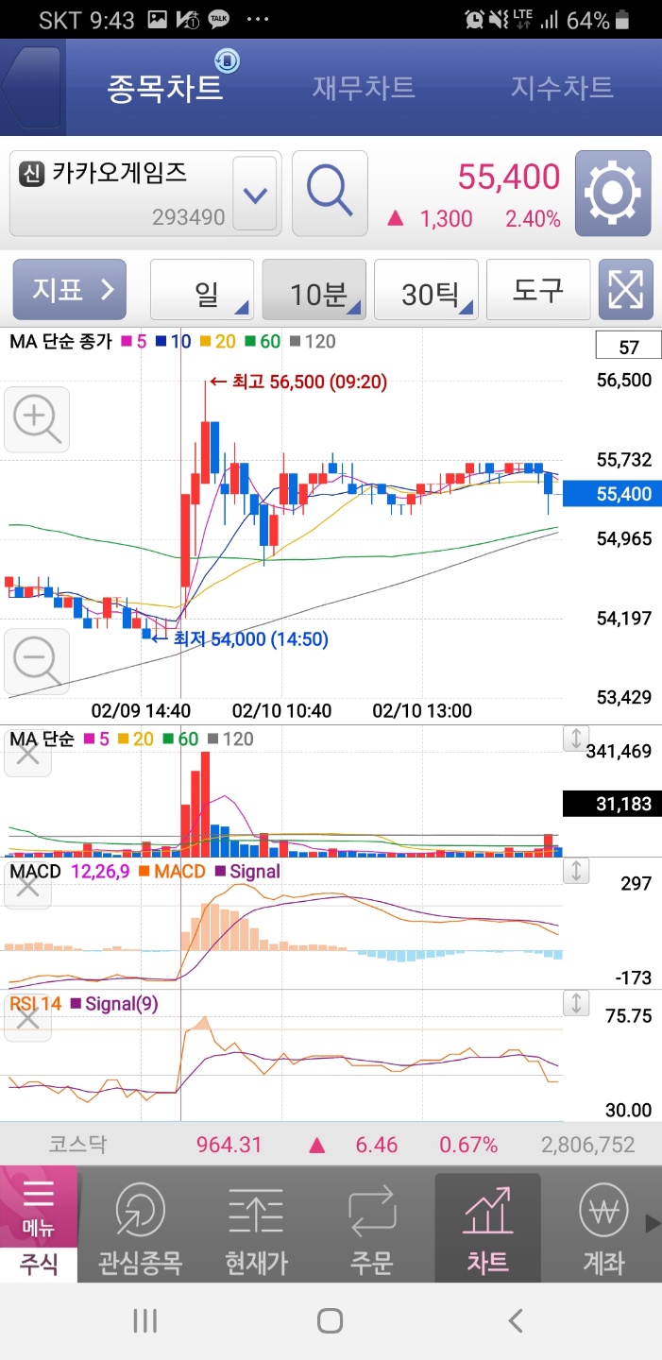The width and height of the screenshot is (662, 1360).
Task: Tap 주식 label under menu
Action: tap(39, 1264)
